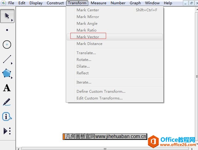Close the open Transform menu
The width and height of the screenshot is (198, 150).
coord(77,3)
